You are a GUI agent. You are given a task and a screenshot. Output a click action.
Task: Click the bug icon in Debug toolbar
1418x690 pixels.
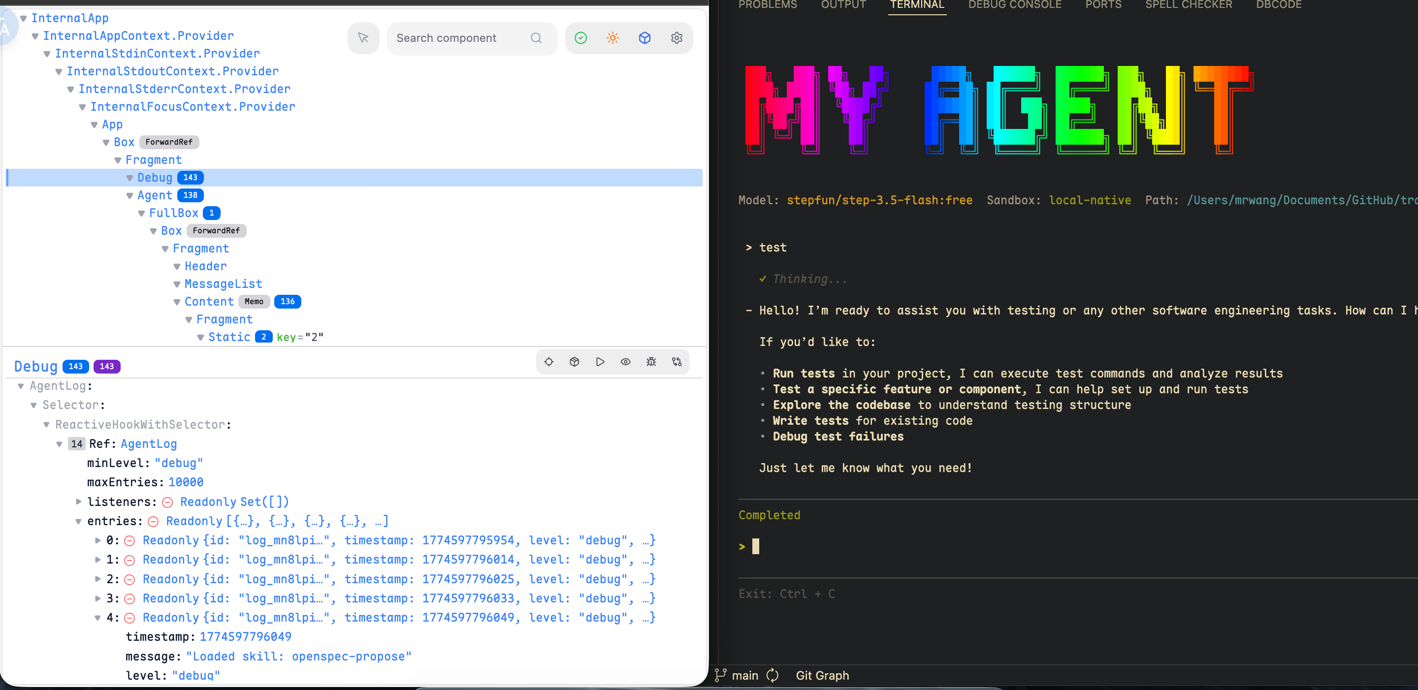pos(651,362)
